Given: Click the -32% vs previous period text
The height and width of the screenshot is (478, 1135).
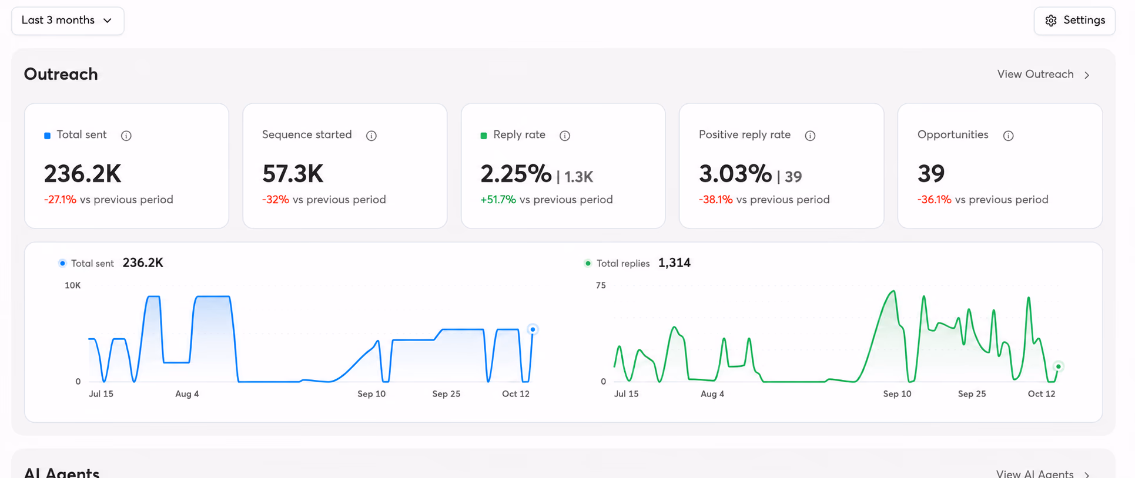Looking at the screenshot, I should pyautogui.click(x=324, y=200).
